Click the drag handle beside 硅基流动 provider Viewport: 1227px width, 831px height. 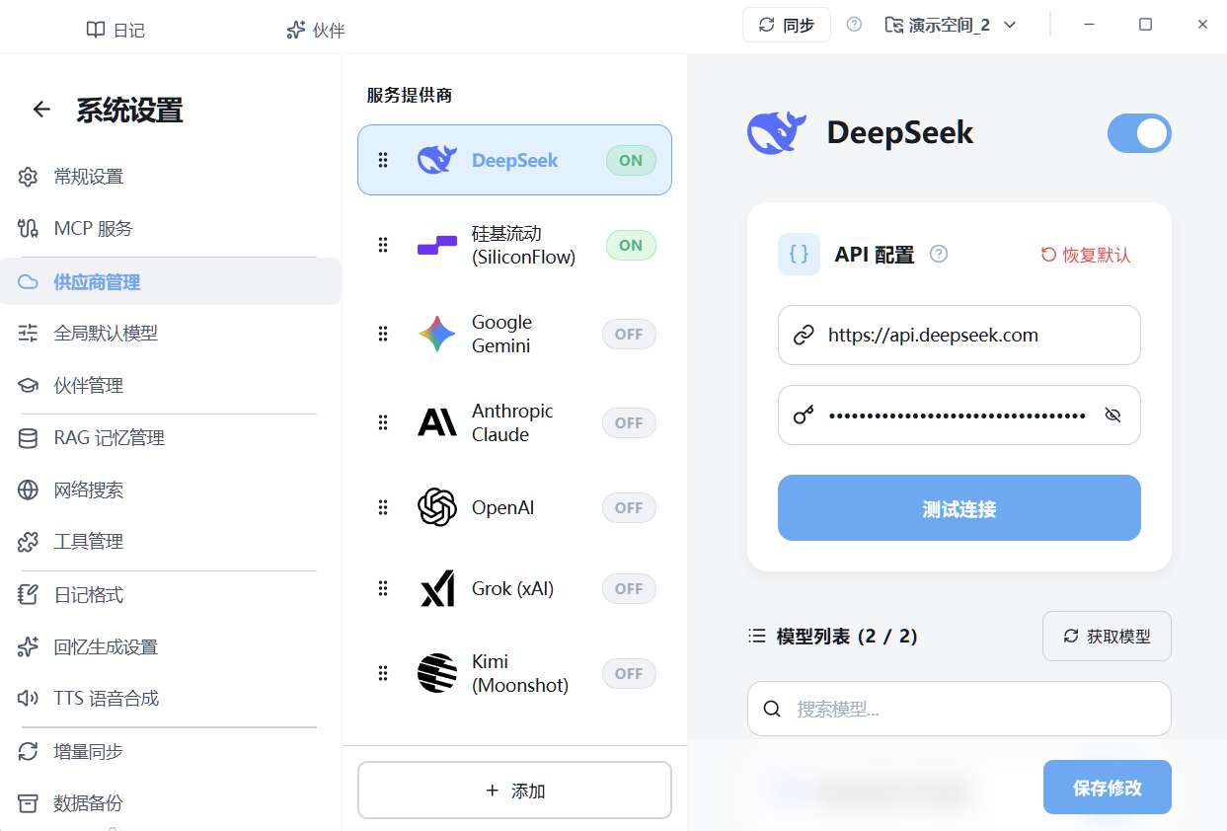point(383,245)
